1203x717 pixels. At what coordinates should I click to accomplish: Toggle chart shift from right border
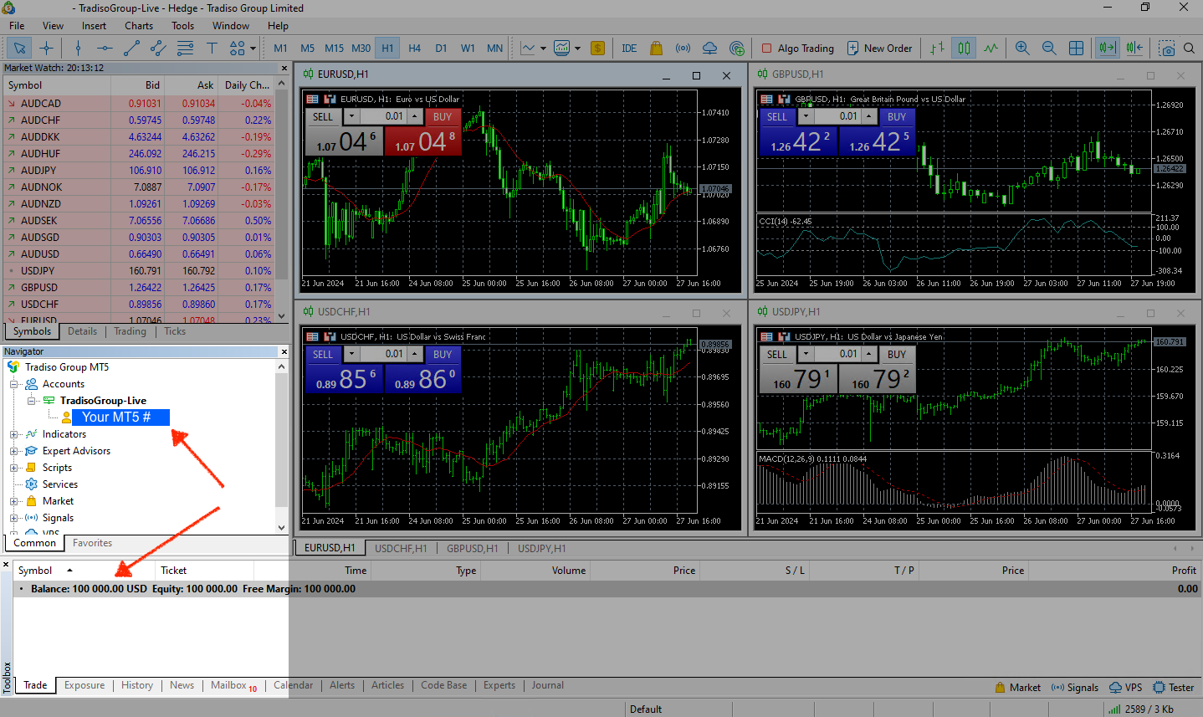click(x=1134, y=48)
